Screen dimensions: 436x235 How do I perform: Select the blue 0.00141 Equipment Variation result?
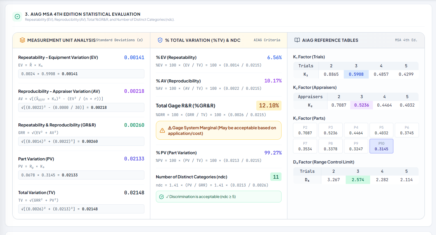134,57
